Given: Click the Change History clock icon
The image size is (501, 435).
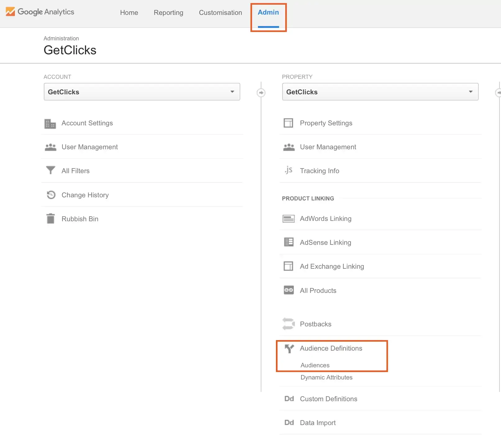Looking at the screenshot, I should point(50,195).
